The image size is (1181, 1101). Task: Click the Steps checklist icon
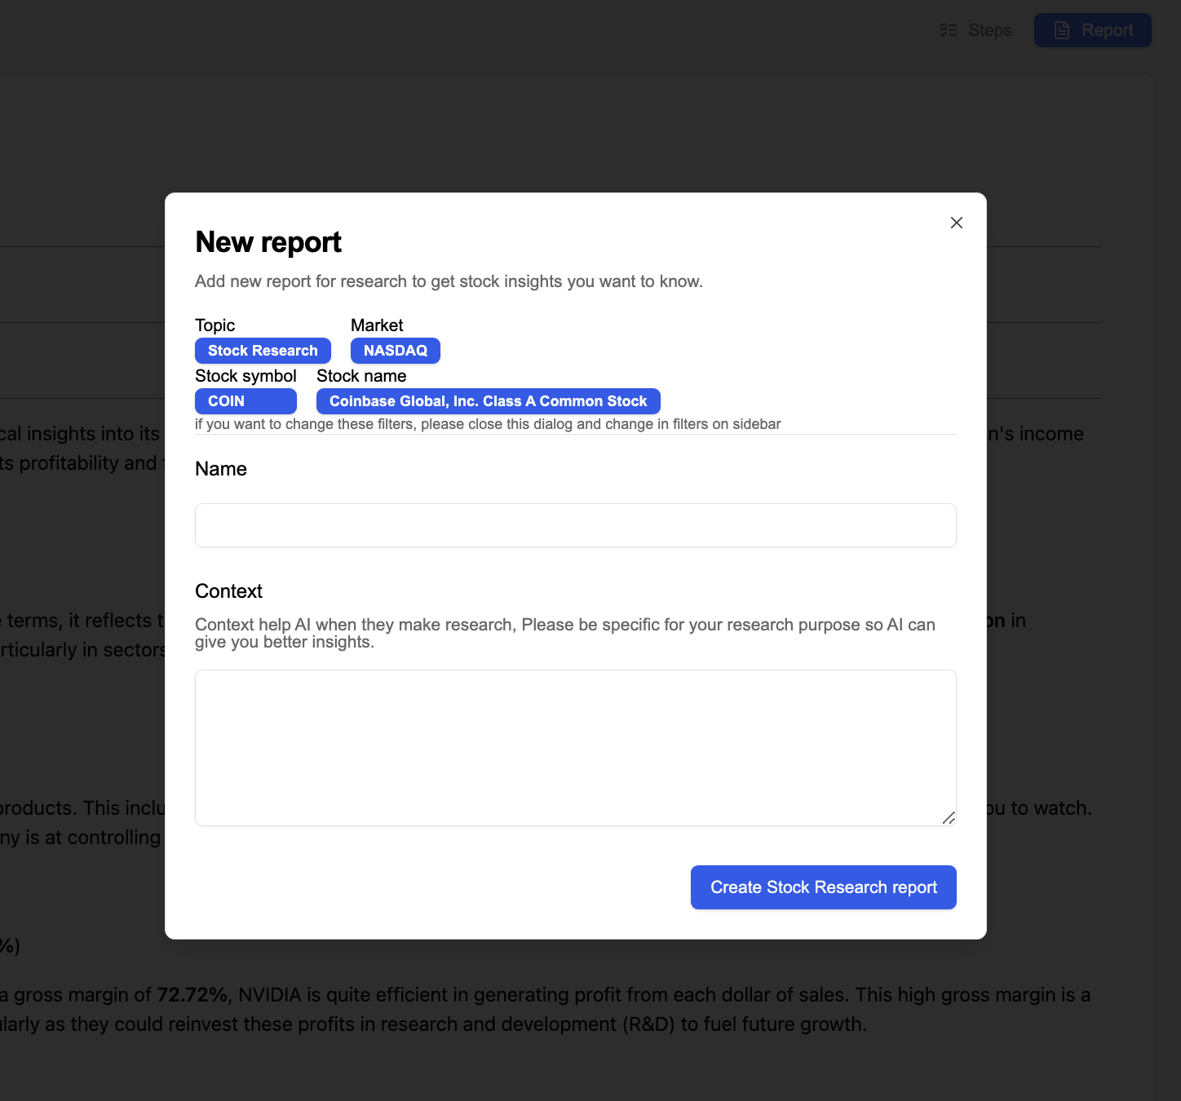point(949,30)
